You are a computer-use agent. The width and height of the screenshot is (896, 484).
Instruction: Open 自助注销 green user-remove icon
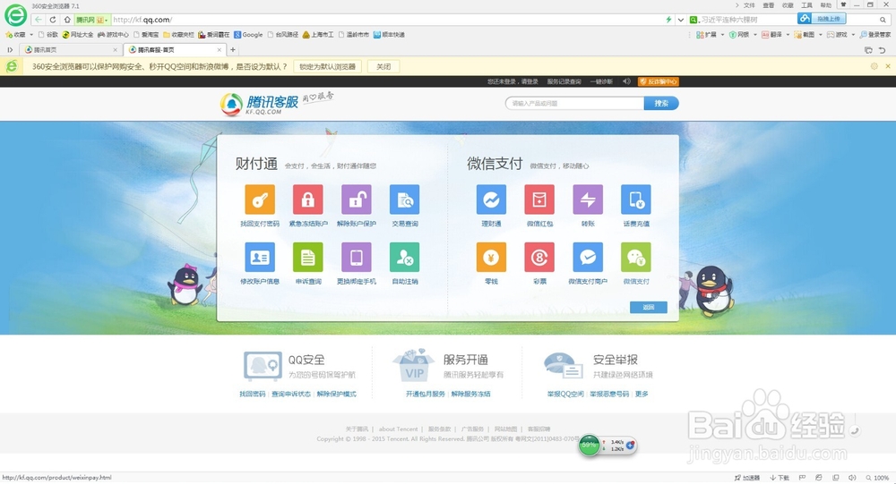[405, 258]
